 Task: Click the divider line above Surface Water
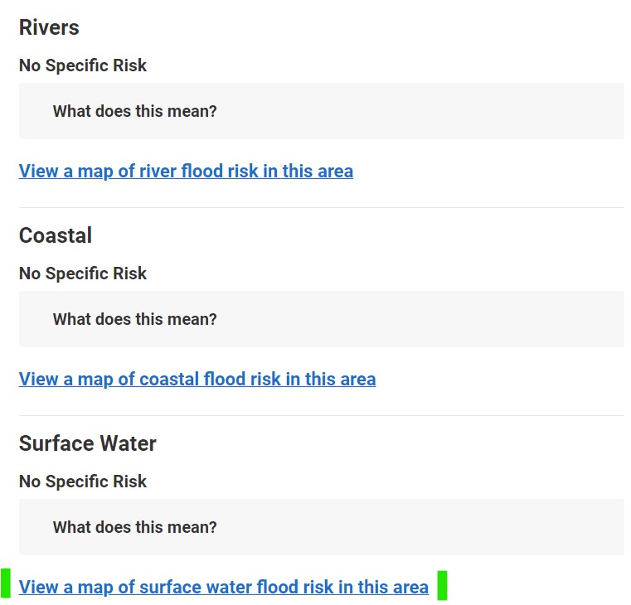tap(321, 415)
